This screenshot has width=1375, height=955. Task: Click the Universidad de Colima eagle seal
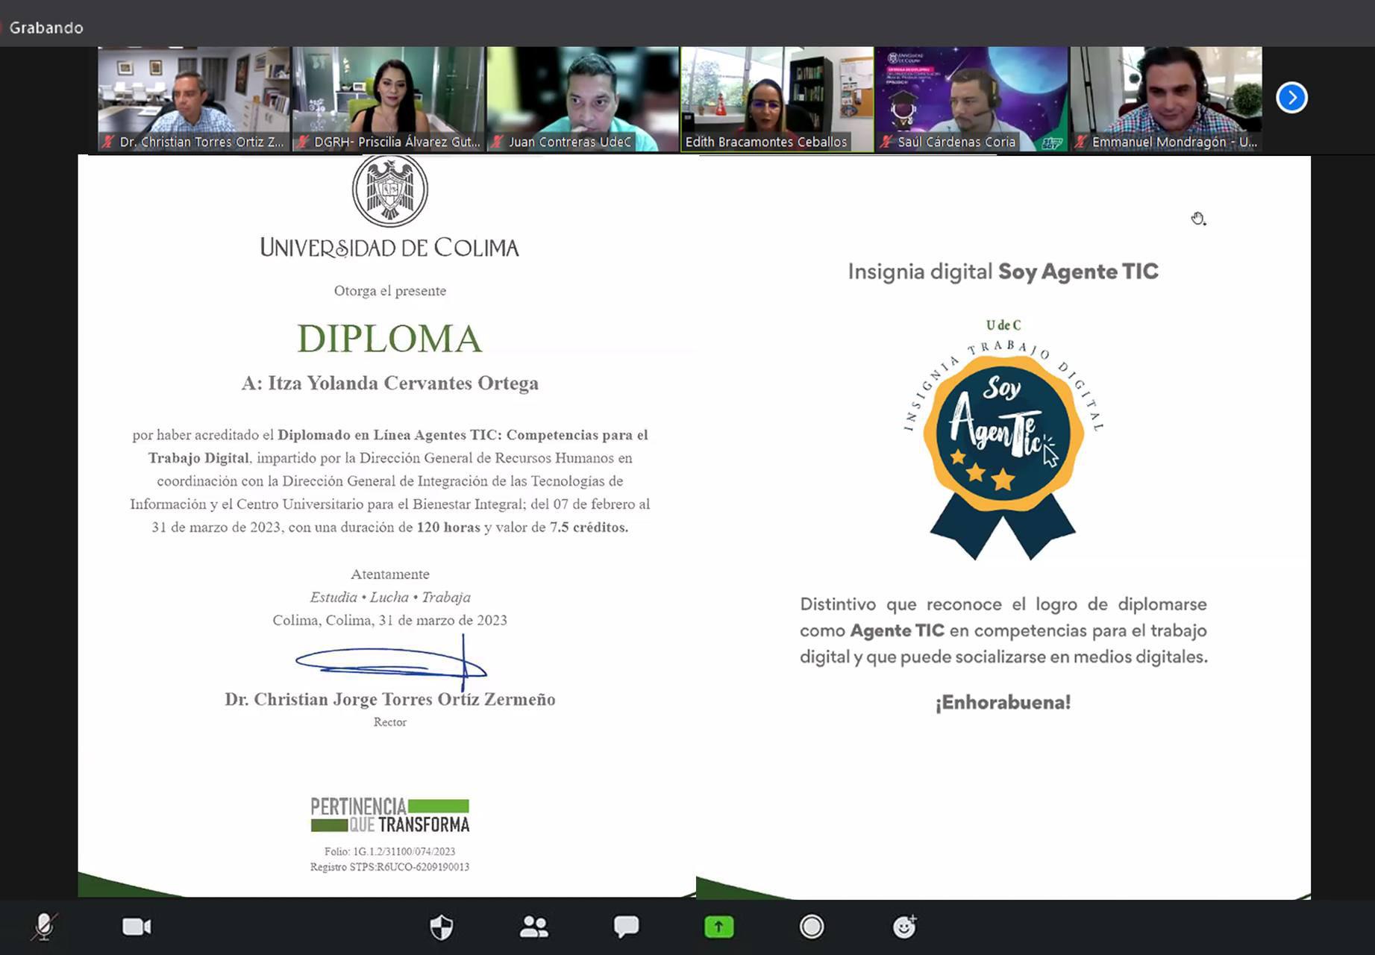click(390, 190)
